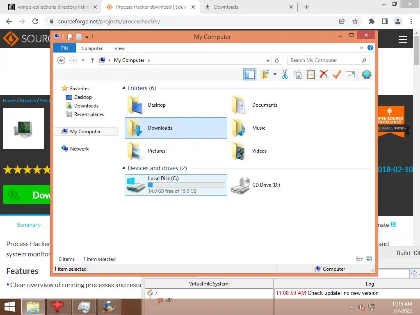Open a new browser tab

307,7
